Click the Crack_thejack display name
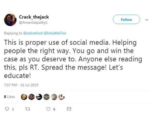 click(34, 17)
